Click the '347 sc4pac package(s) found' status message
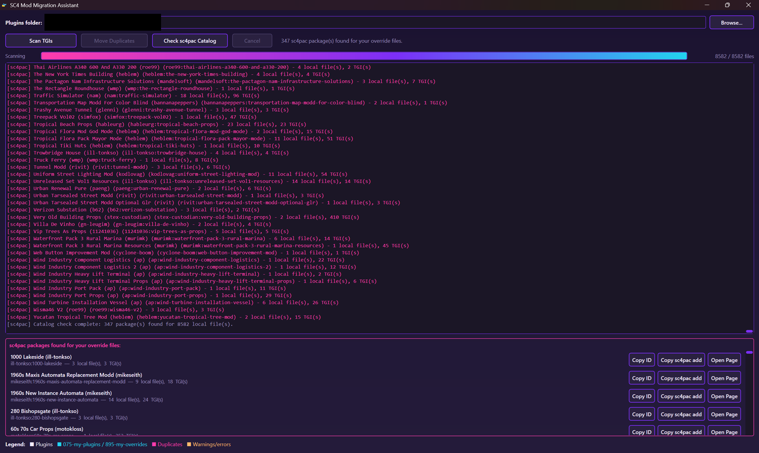 click(x=342, y=41)
